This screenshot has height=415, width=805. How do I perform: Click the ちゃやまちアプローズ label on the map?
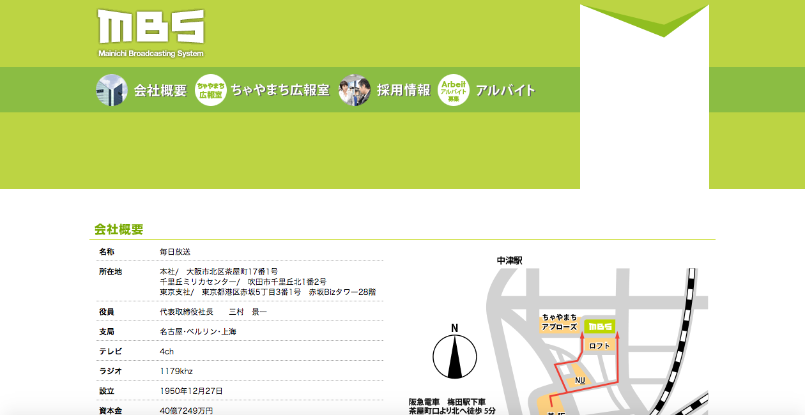point(559,322)
